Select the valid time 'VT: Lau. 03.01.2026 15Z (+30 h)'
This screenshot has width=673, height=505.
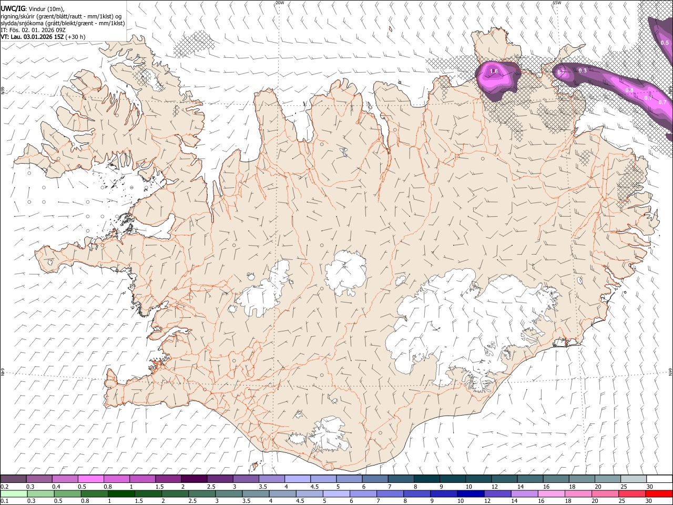tap(43, 37)
